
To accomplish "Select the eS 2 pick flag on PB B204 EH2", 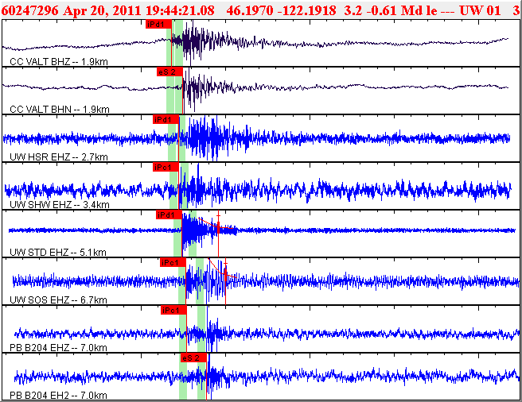I will tap(193, 358).
